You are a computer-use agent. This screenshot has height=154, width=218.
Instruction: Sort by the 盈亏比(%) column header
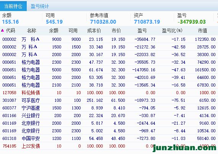(172, 30)
